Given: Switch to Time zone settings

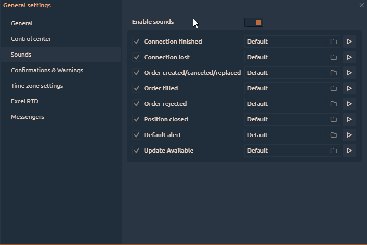Looking at the screenshot, I should click(37, 86).
